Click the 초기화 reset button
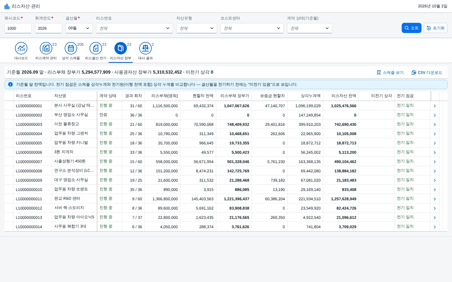 point(436,28)
